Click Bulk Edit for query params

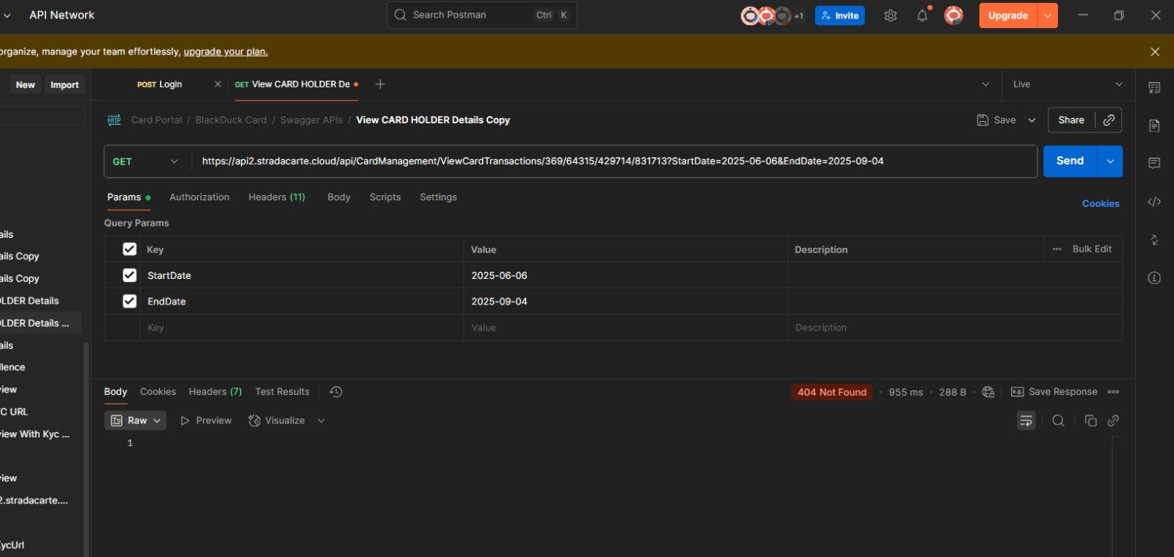1092,250
